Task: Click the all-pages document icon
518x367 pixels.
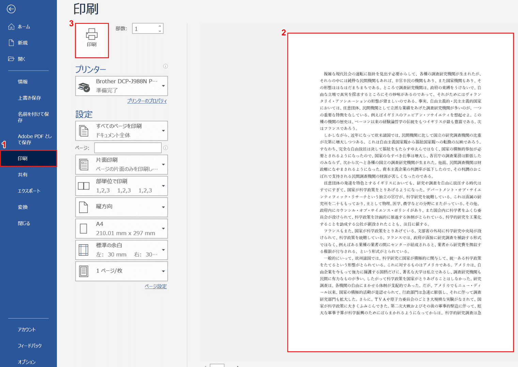Action: (x=84, y=131)
